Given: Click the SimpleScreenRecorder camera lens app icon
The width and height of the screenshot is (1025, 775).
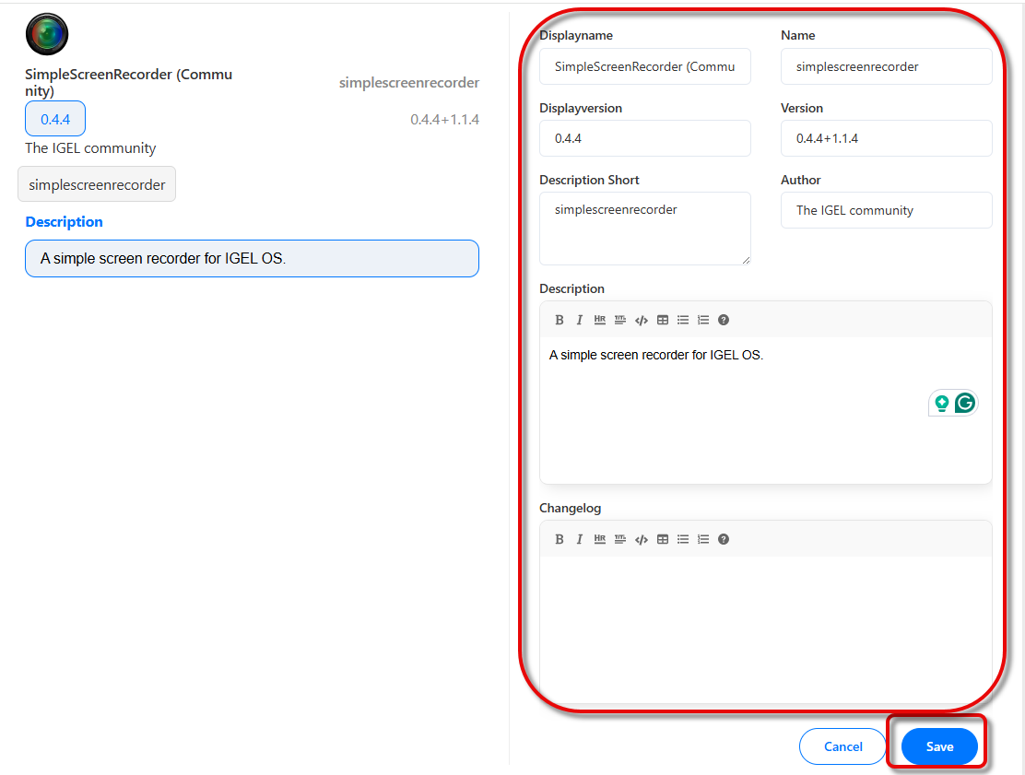Looking at the screenshot, I should 47,35.
